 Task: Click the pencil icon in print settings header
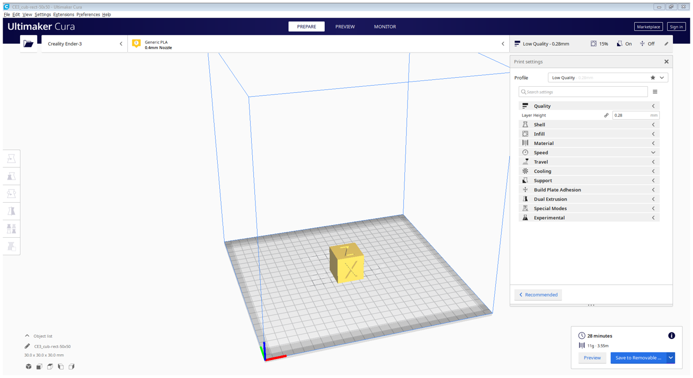pos(666,44)
